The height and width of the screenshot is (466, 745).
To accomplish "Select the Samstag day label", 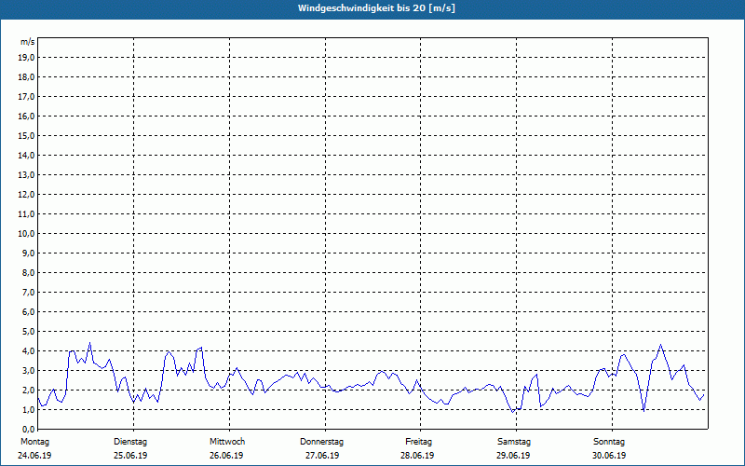I will [514, 442].
